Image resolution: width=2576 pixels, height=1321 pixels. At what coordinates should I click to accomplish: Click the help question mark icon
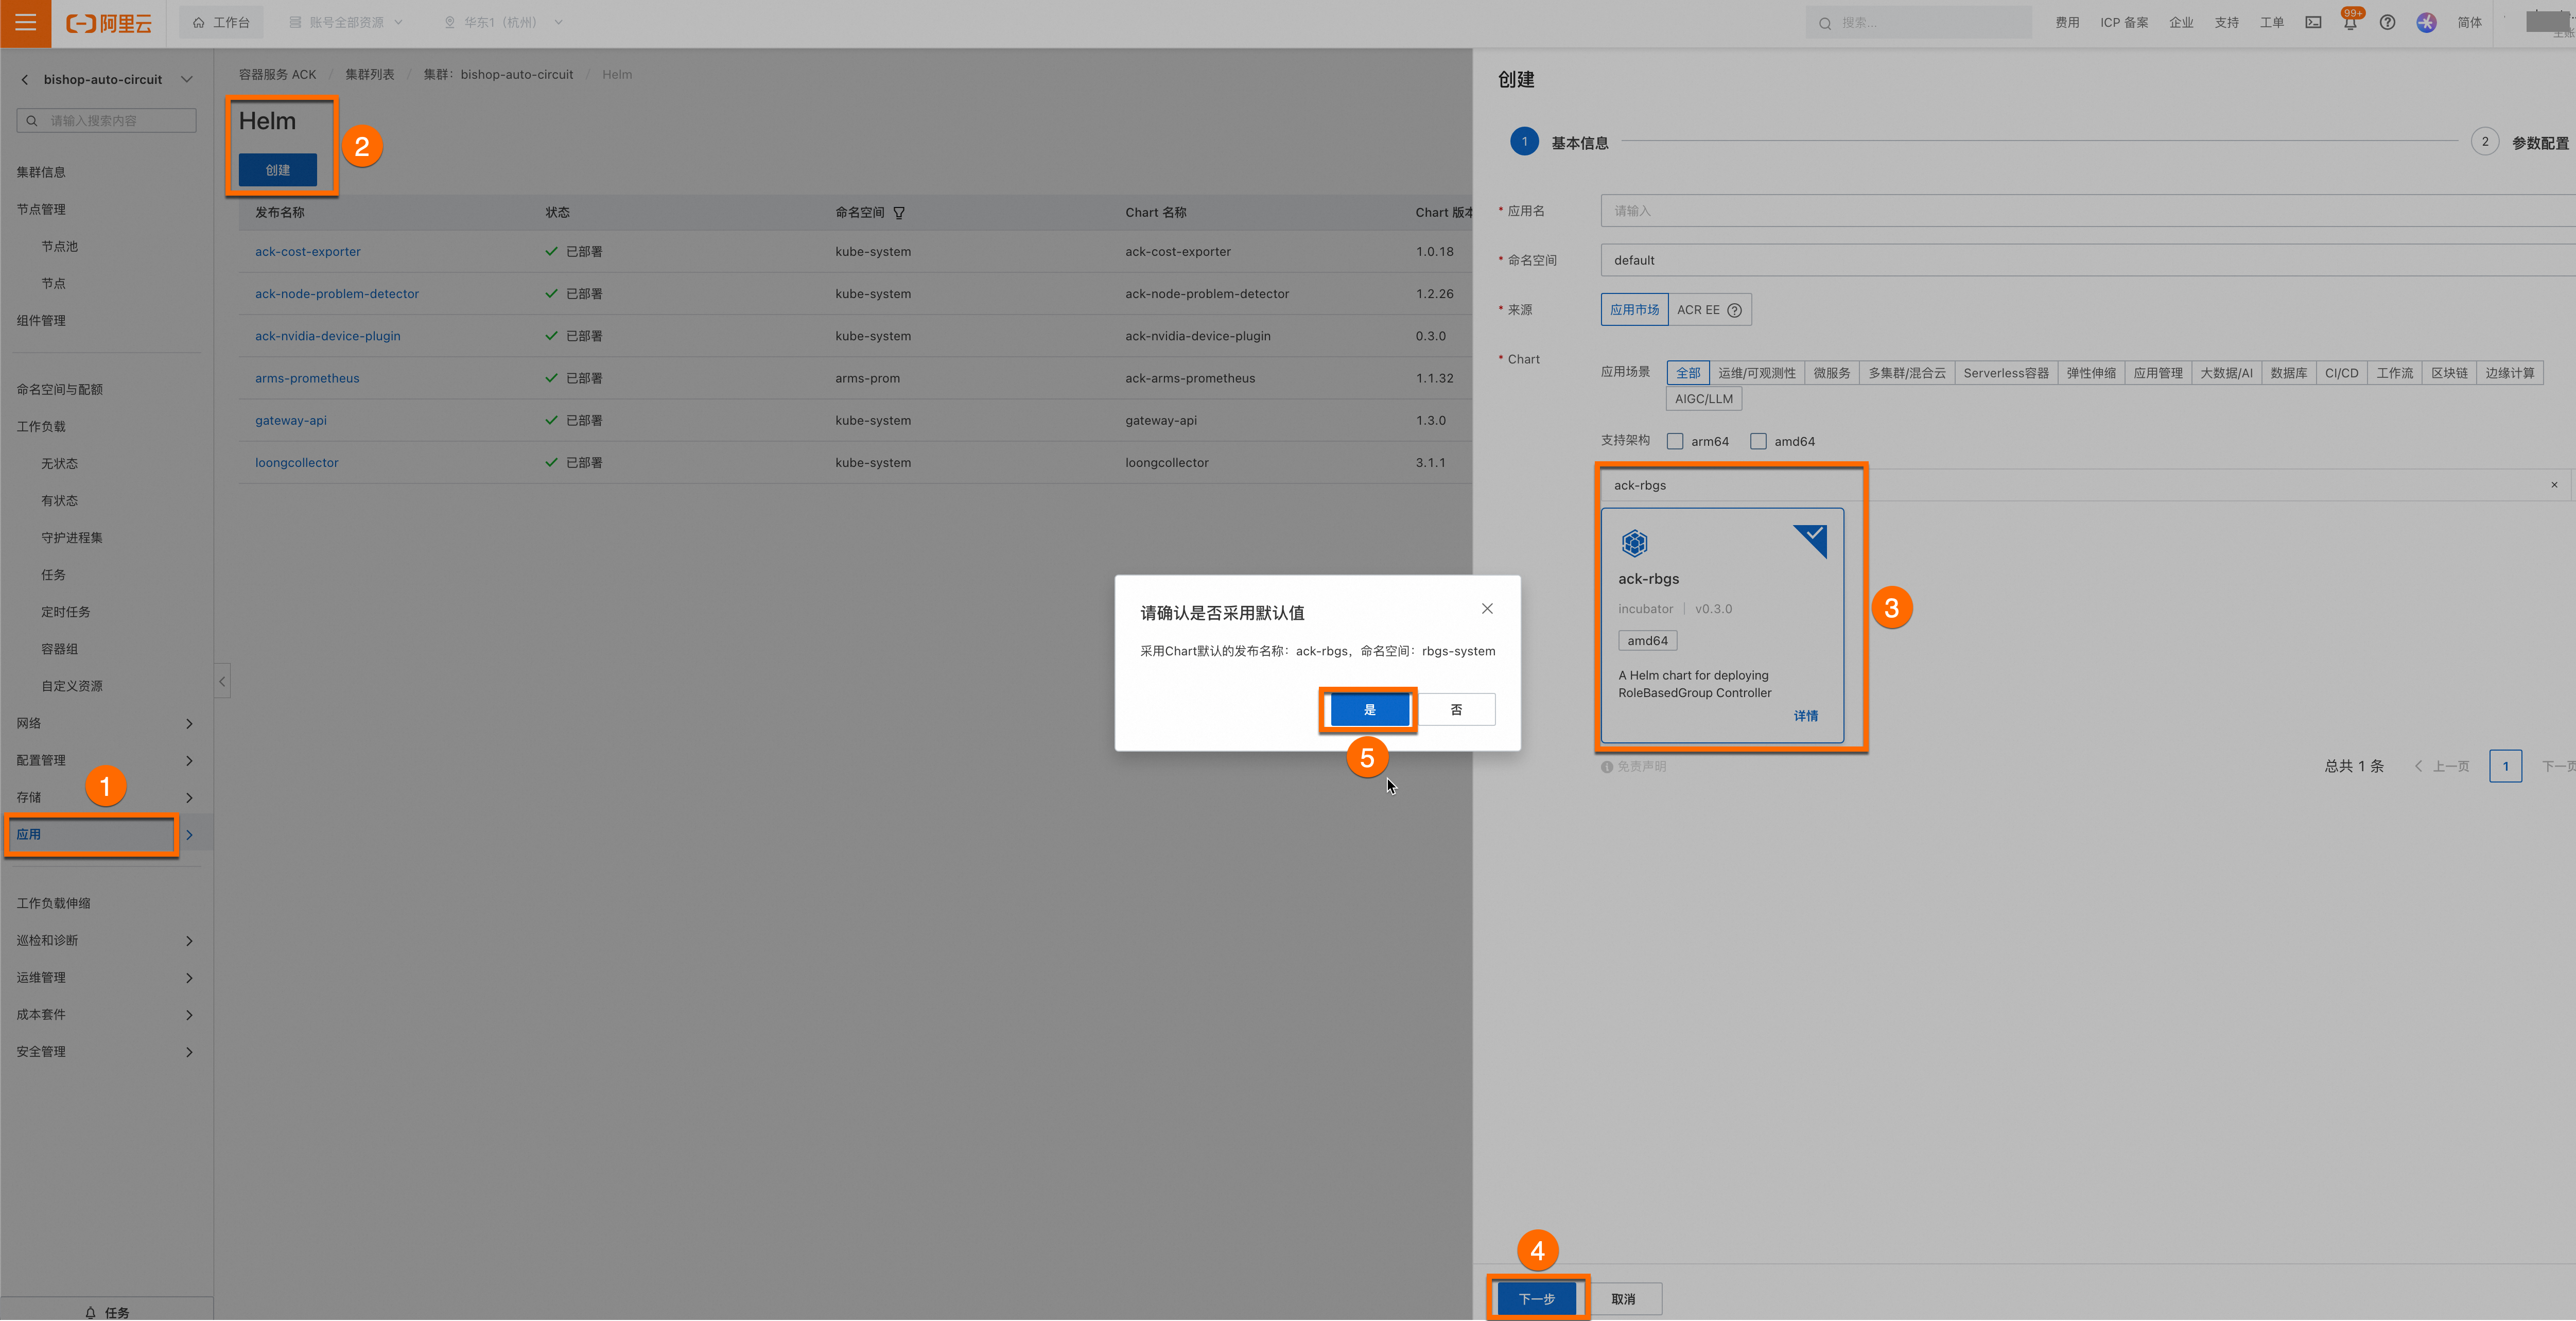point(2387,23)
